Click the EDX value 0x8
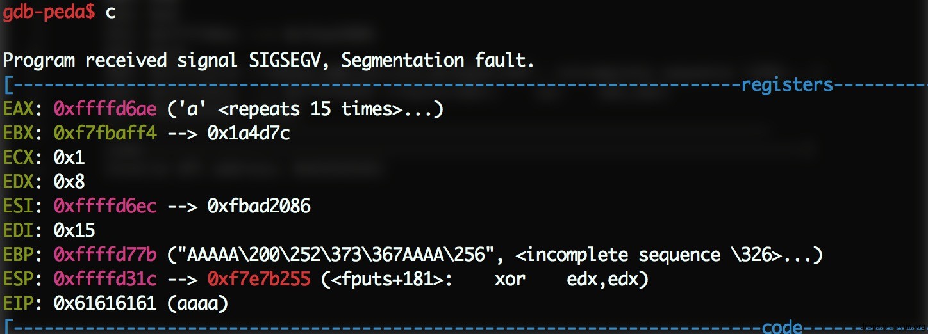The height and width of the screenshot is (334, 928). coord(69,182)
